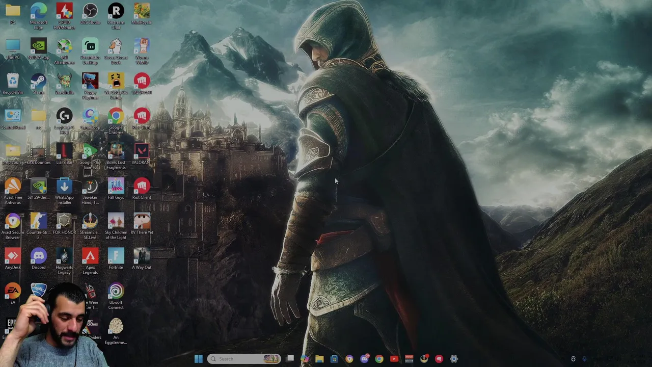Select the Apex Legends shortcut
Image resolution: width=652 pixels, height=367 pixels.
pos(90,261)
